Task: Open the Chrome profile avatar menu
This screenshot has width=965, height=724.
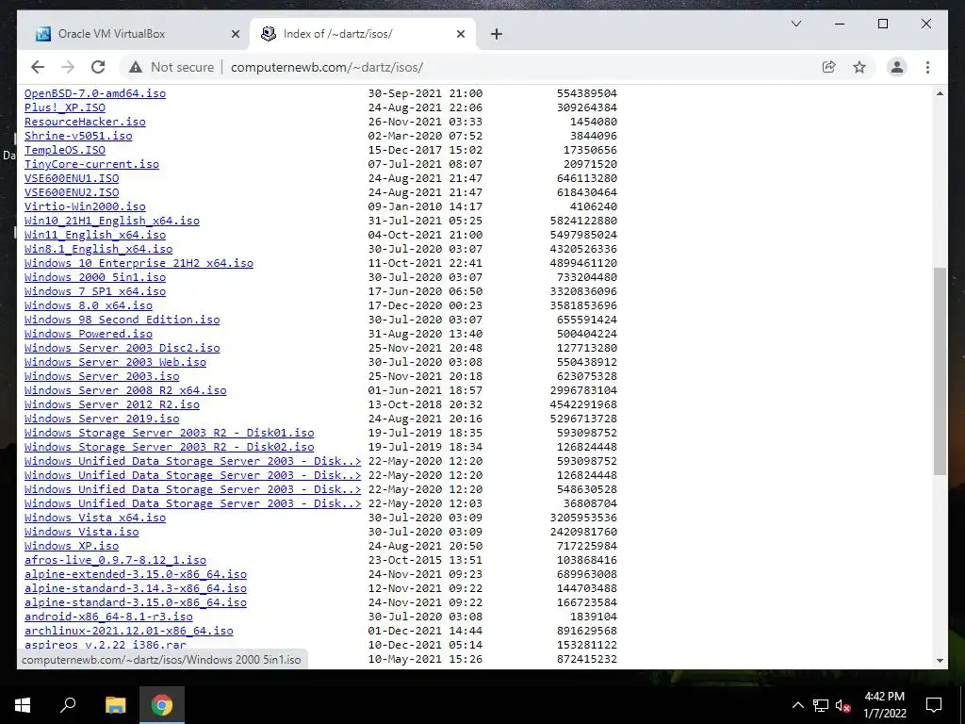Action: (x=897, y=67)
